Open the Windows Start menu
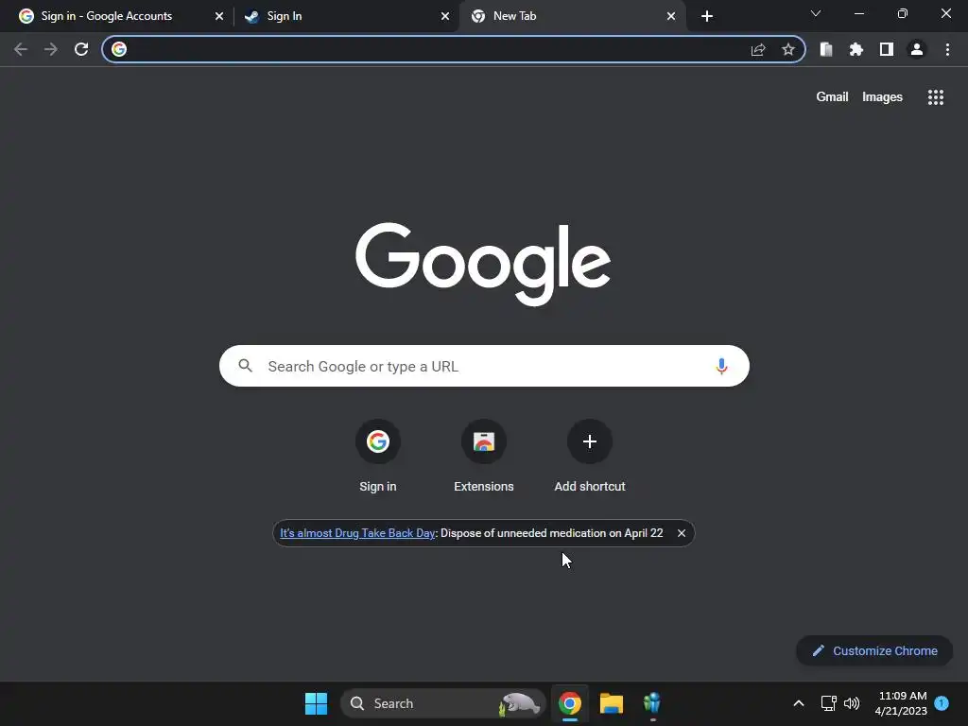 tap(316, 703)
